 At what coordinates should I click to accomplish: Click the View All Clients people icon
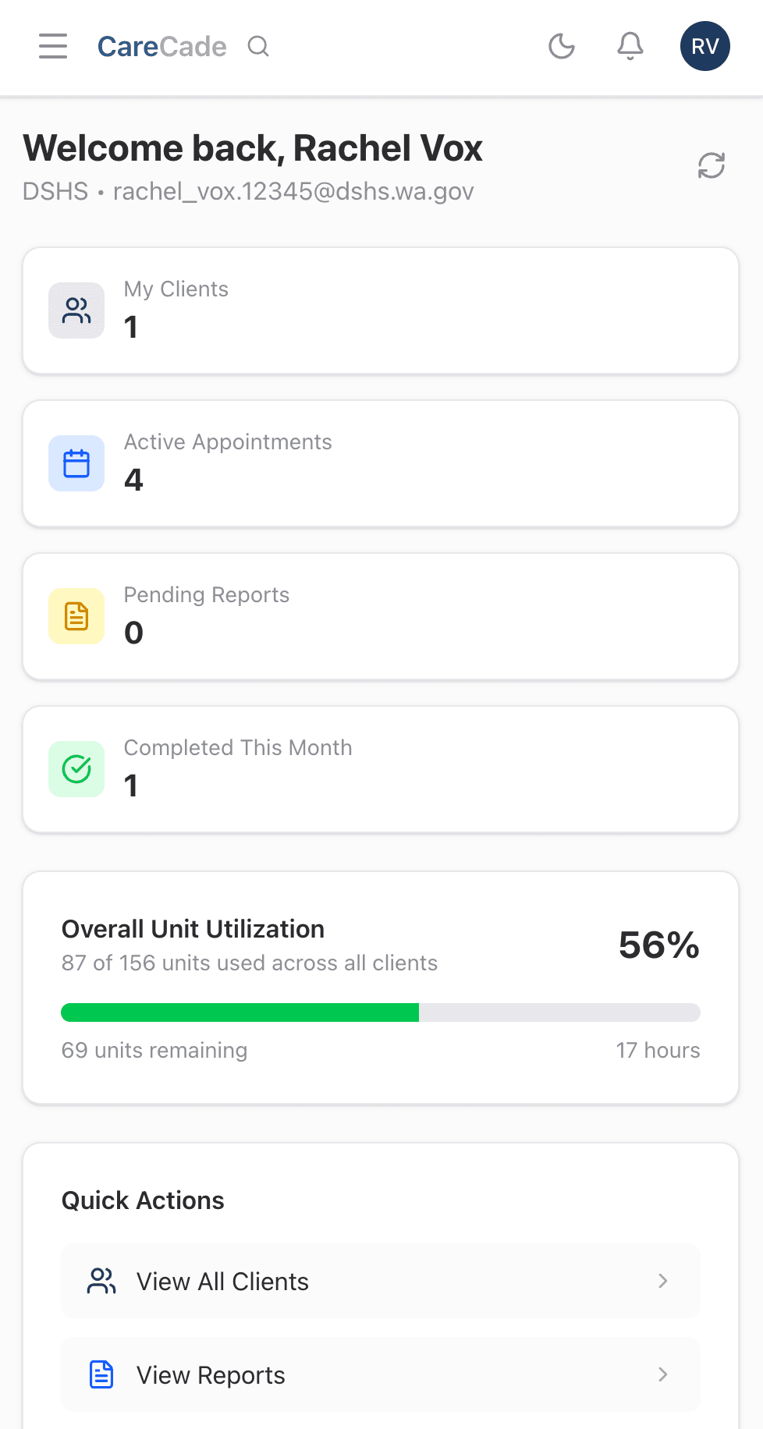point(101,1280)
